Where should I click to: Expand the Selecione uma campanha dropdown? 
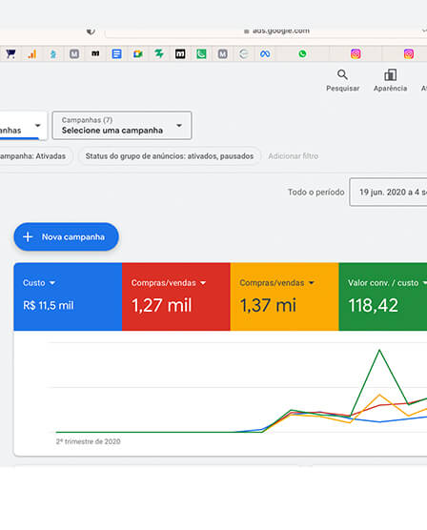point(122,126)
